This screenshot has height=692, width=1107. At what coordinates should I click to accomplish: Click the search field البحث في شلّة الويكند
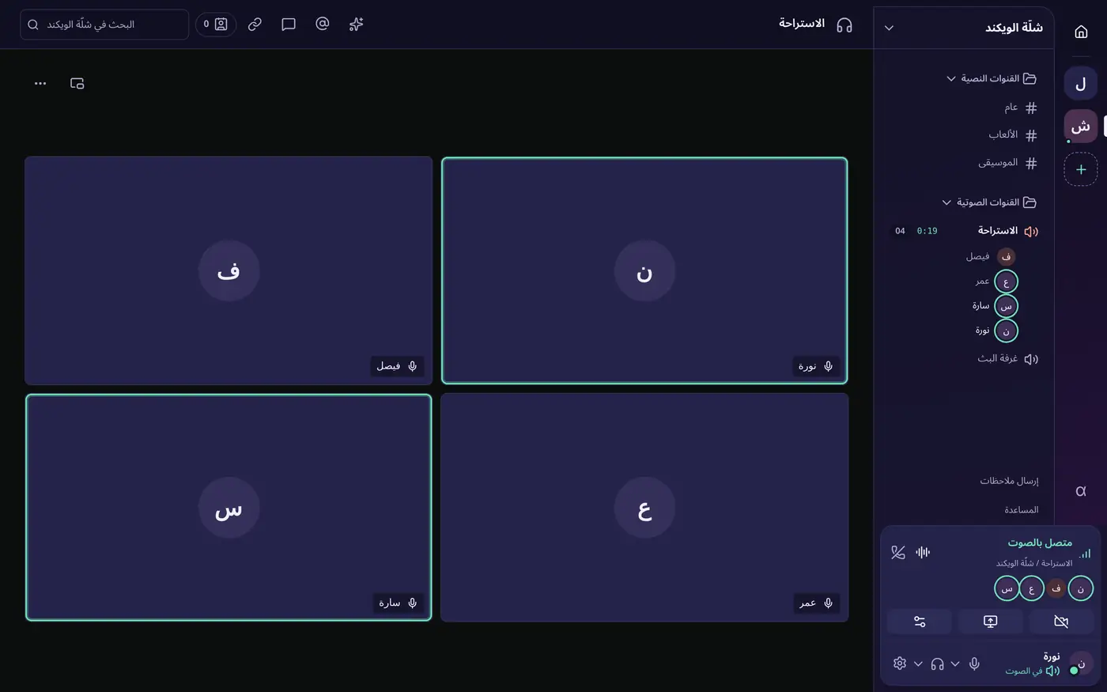tap(104, 25)
